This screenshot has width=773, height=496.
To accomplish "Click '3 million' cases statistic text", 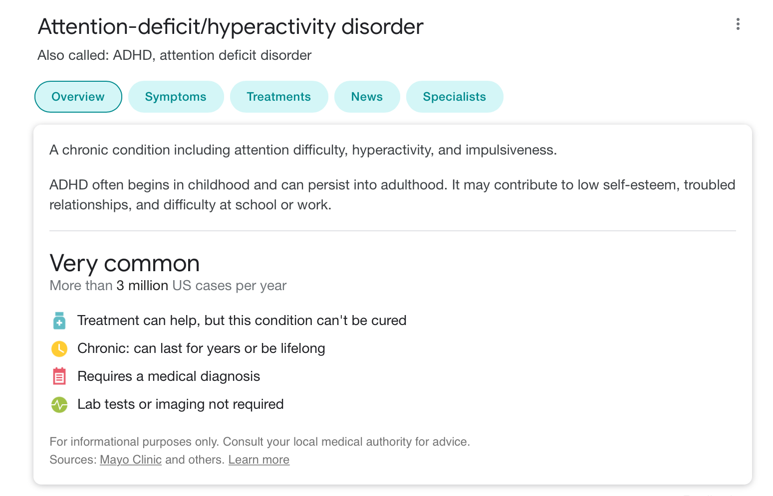I will coord(142,286).
